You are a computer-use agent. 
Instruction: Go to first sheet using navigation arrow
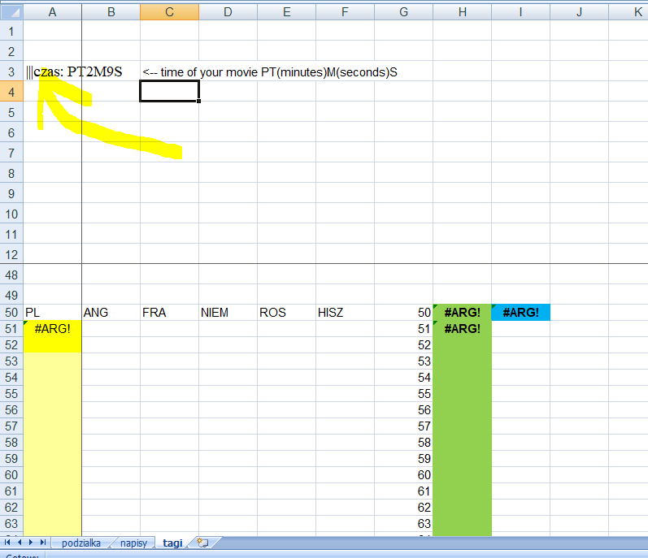click(8, 542)
